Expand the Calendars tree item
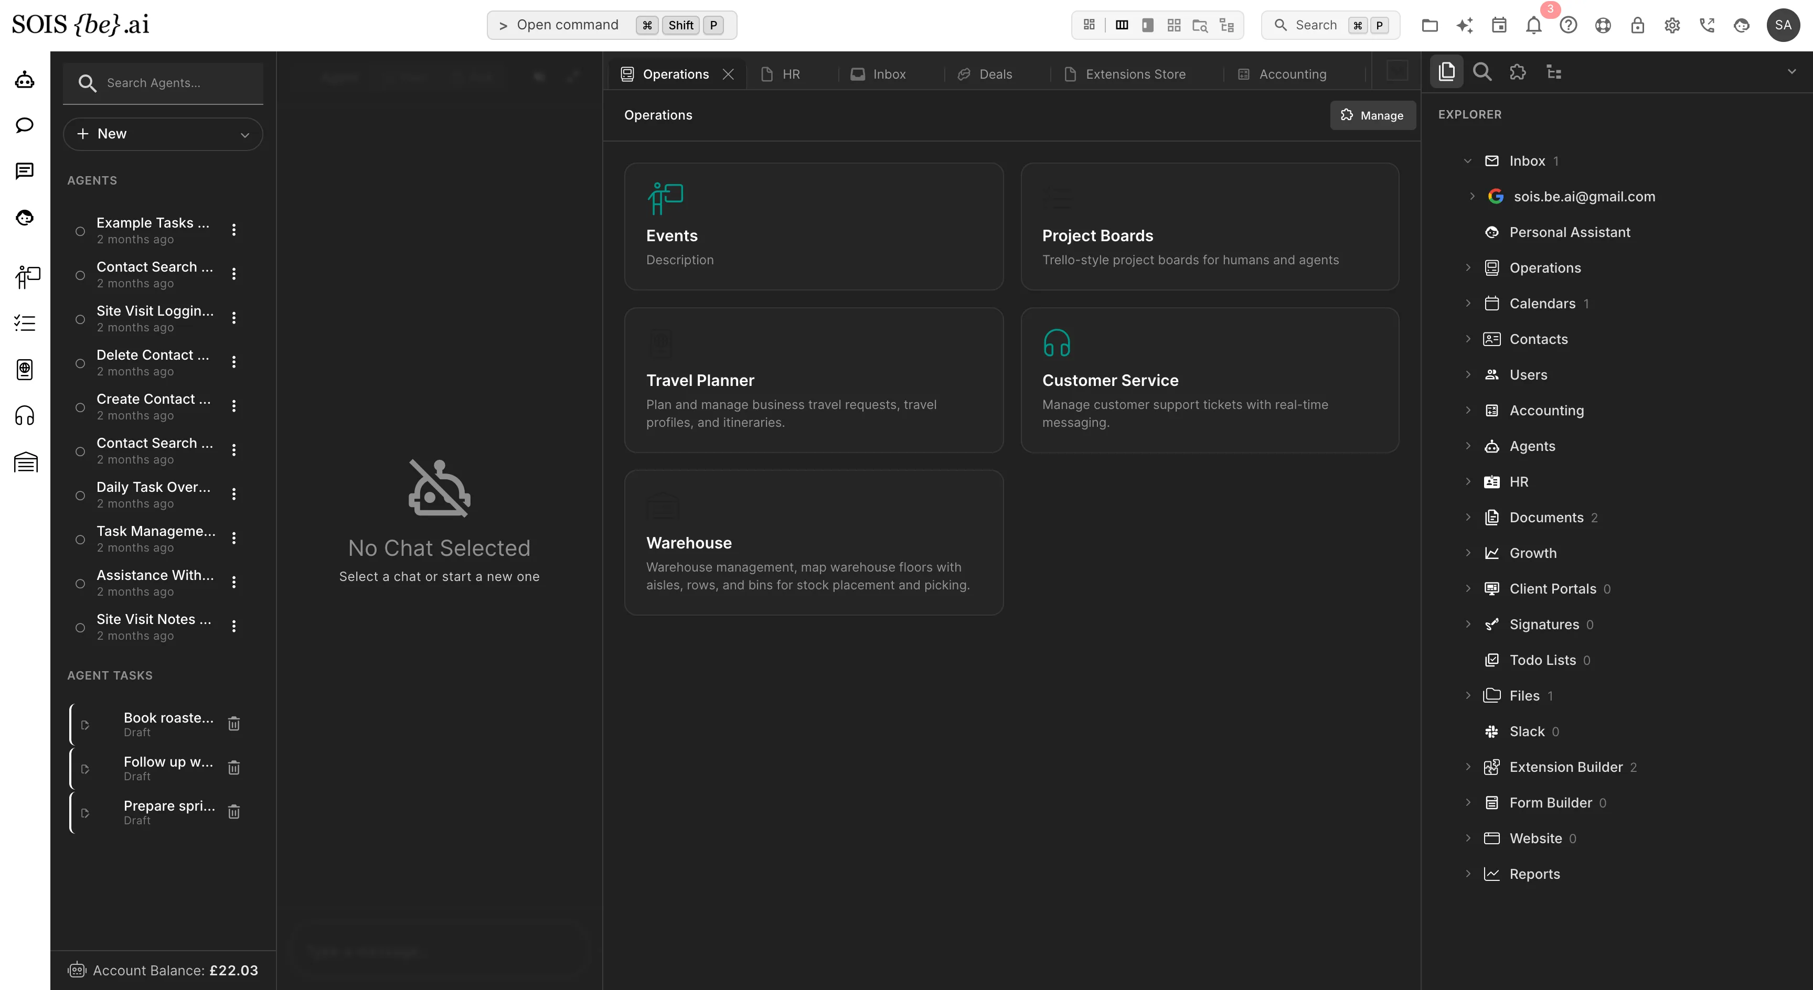The height and width of the screenshot is (990, 1813). click(1467, 303)
